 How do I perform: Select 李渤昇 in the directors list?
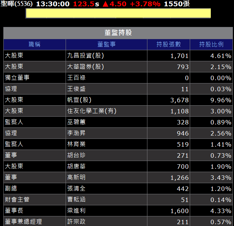76,133
